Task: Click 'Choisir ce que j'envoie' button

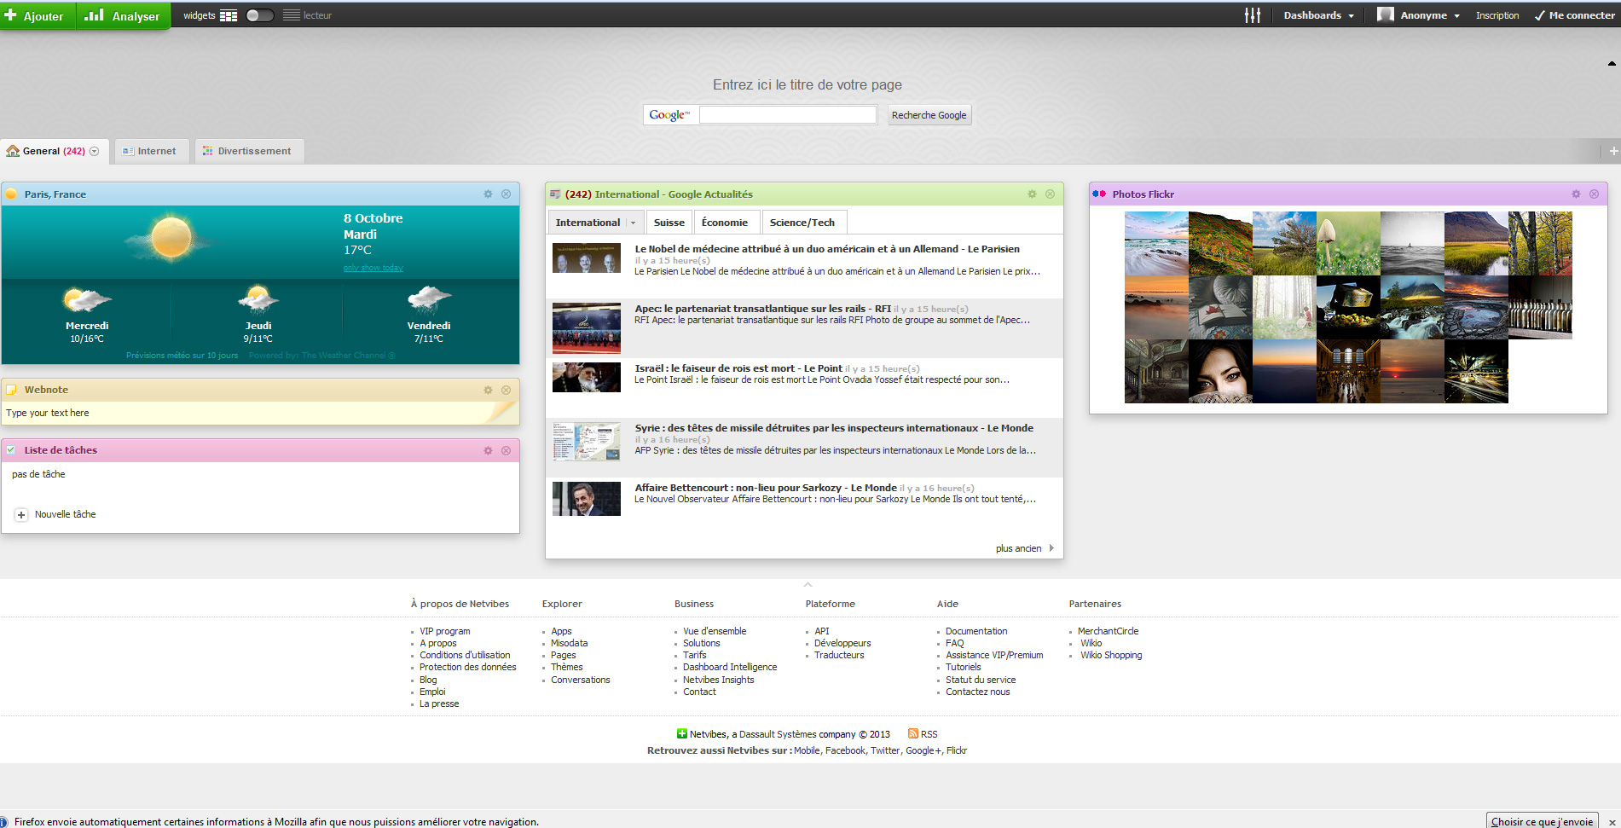Action: click(x=1543, y=821)
